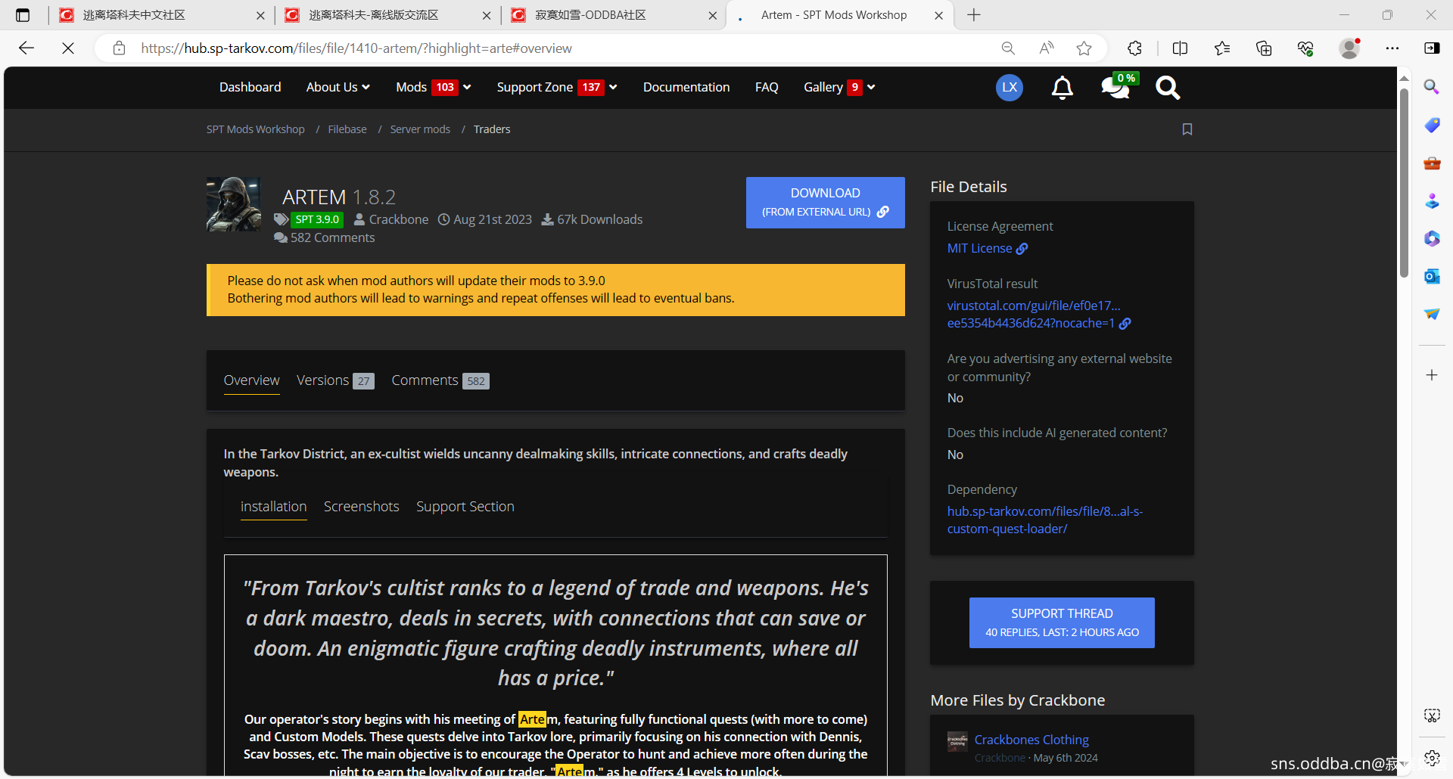The height and width of the screenshot is (779, 1453).
Task: Expand the Support Zone dropdown
Action: [x=556, y=88]
